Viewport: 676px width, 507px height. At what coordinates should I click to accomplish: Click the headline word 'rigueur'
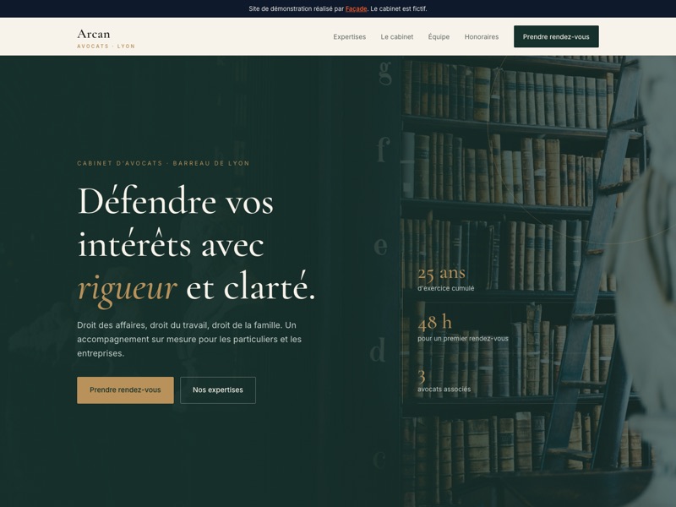(128, 288)
